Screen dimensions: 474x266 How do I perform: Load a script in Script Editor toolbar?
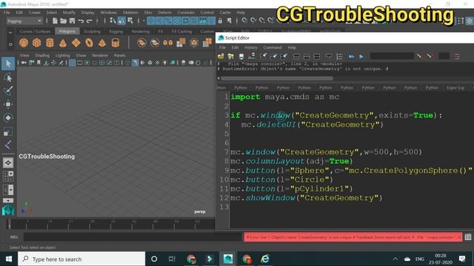click(x=221, y=56)
